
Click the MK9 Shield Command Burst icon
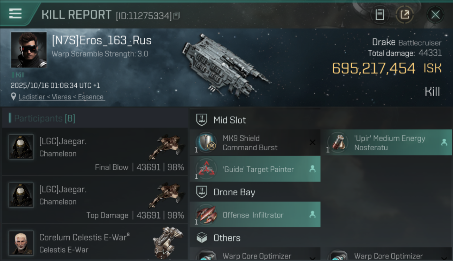[x=206, y=143]
